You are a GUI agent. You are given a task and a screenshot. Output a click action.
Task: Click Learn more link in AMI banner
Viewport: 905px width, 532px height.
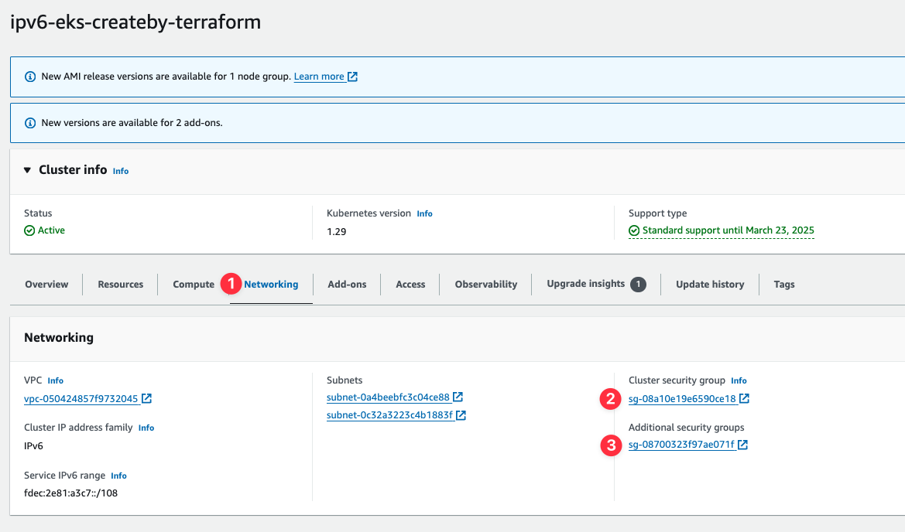point(319,76)
